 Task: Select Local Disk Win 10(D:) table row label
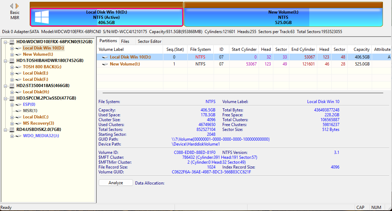click(130, 57)
